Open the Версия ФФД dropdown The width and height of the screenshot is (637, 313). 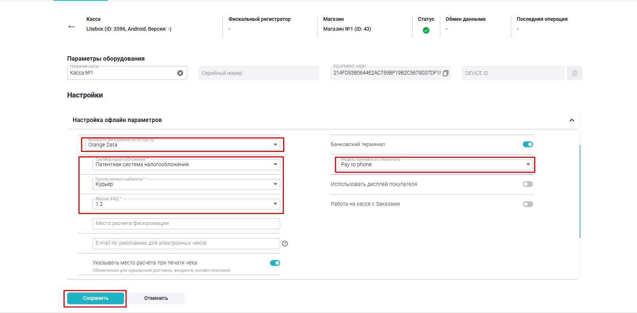[x=186, y=204]
